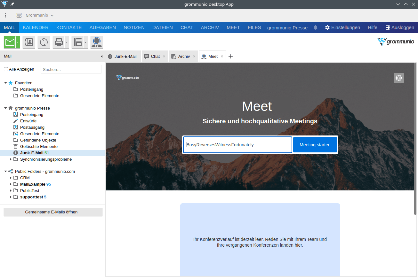Open CHAT in main navigation
Viewport: 418px width, 277px height.
click(x=187, y=27)
